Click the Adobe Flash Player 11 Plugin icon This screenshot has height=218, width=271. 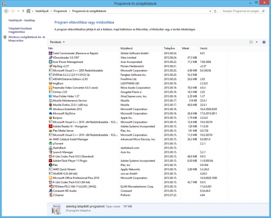point(50,161)
